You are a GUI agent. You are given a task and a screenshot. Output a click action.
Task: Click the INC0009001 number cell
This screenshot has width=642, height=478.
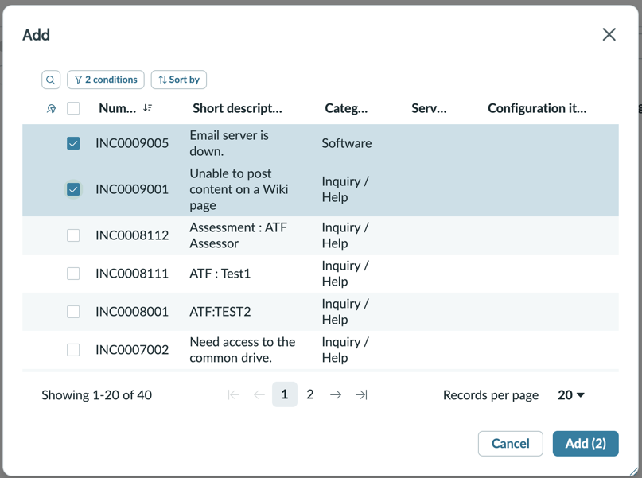pyautogui.click(x=132, y=189)
